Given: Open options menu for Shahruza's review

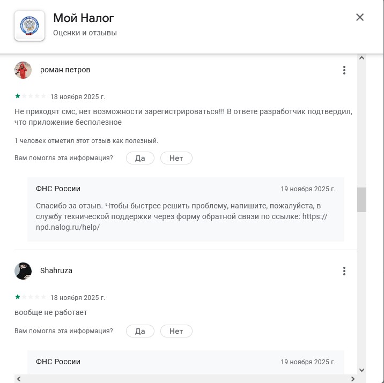Looking at the screenshot, I should tap(344, 271).
